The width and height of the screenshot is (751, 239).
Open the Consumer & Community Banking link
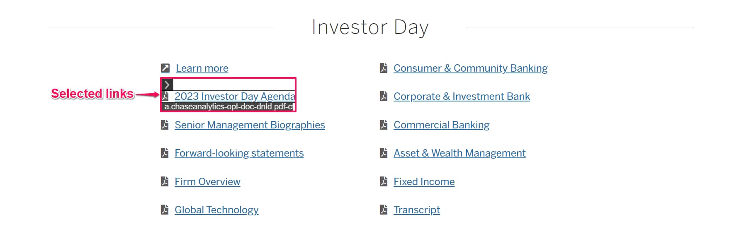pos(470,68)
